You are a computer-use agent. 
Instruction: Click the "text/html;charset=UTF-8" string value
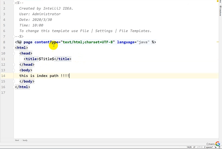coord(88,42)
